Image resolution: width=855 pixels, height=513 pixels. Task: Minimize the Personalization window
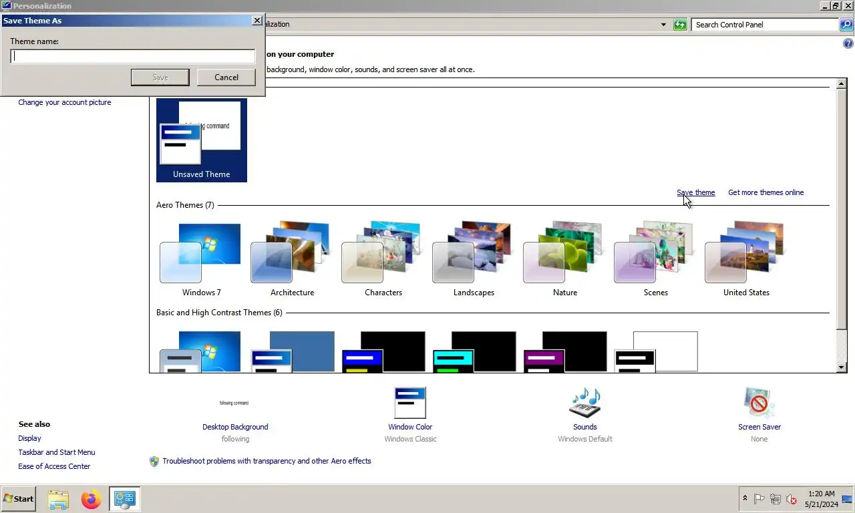[x=825, y=5]
